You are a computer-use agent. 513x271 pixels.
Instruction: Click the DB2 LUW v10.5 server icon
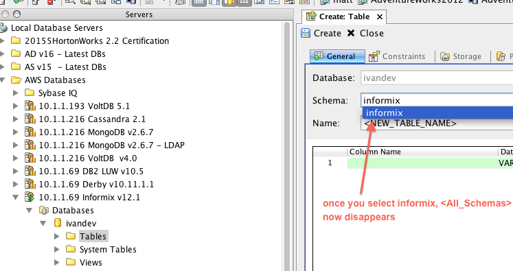[x=30, y=172]
